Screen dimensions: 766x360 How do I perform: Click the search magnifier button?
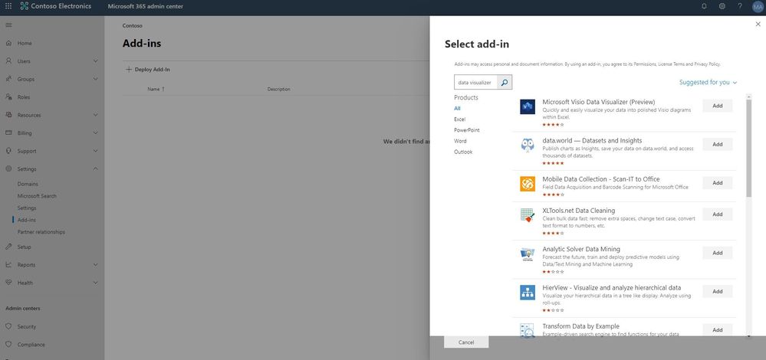[x=505, y=83]
